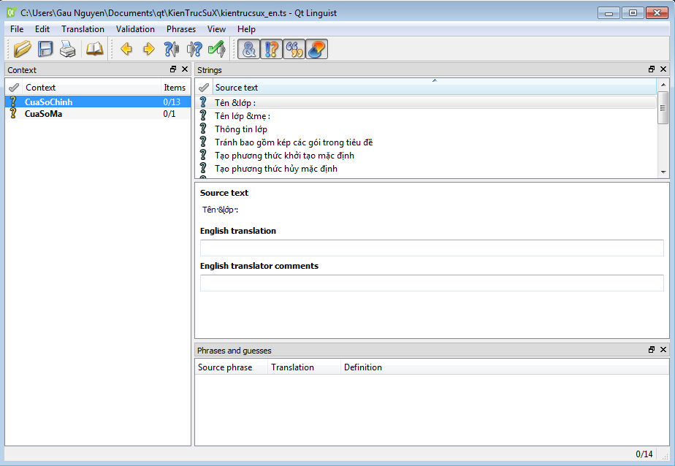Open the Edit menu
Image resolution: width=675 pixels, height=466 pixels.
42,28
